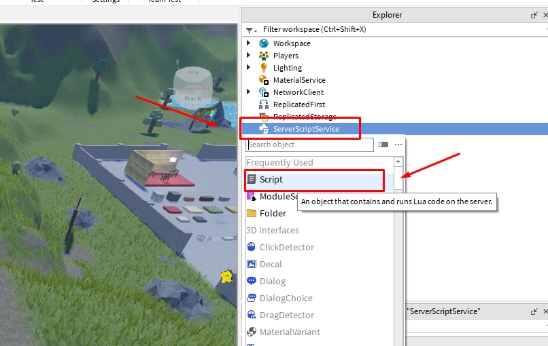Screen dimensions: 548x346
Task: Click the Search object input field
Action: click(309, 145)
